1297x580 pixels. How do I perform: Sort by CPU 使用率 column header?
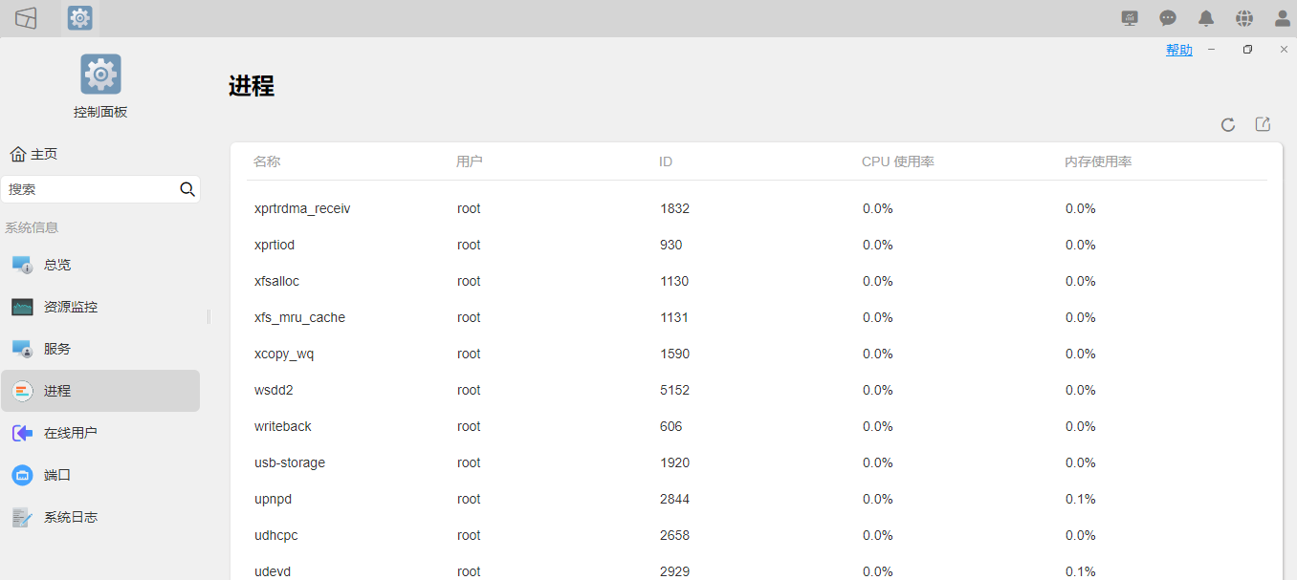pyautogui.click(x=897, y=161)
